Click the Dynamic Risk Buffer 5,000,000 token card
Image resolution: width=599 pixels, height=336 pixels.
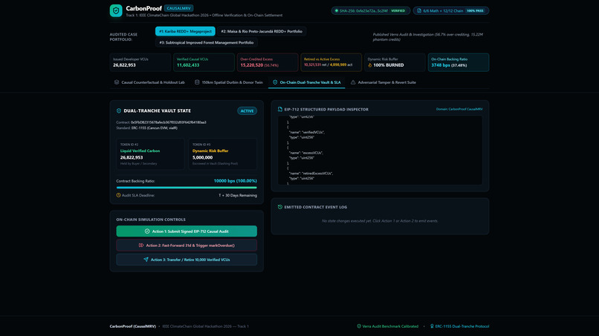click(223, 154)
